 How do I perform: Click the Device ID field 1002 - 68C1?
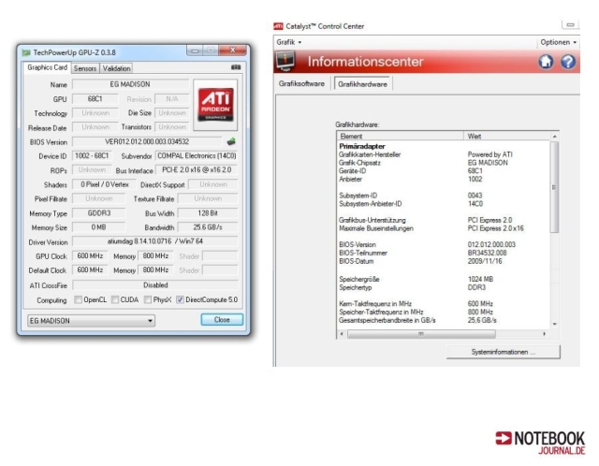click(92, 156)
